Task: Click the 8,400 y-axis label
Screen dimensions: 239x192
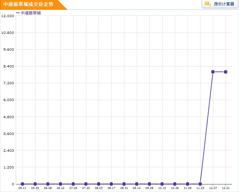Action: point(9,66)
